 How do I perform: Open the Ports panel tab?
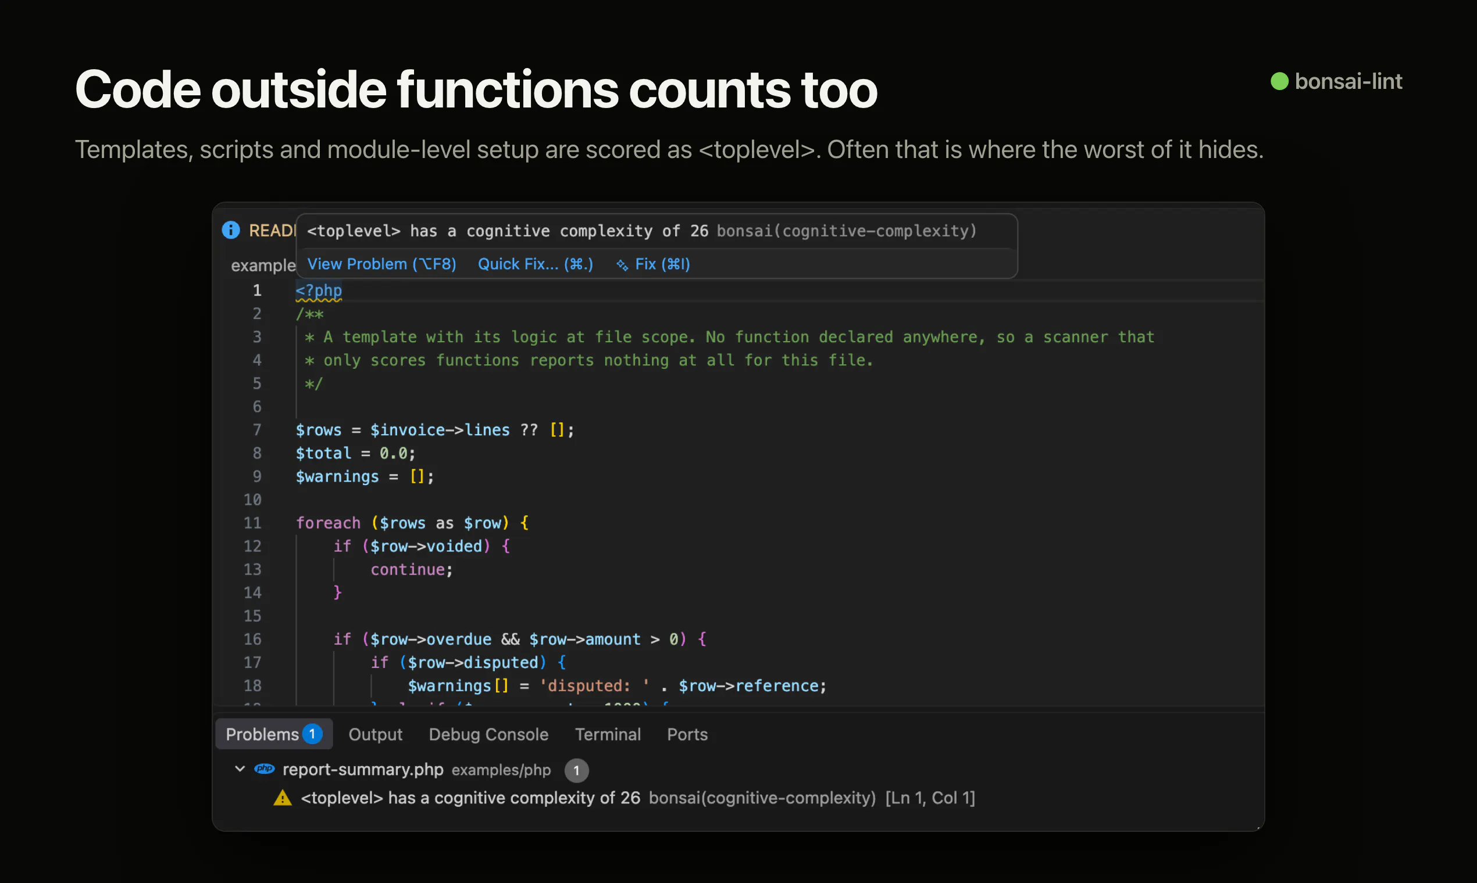[x=687, y=734]
